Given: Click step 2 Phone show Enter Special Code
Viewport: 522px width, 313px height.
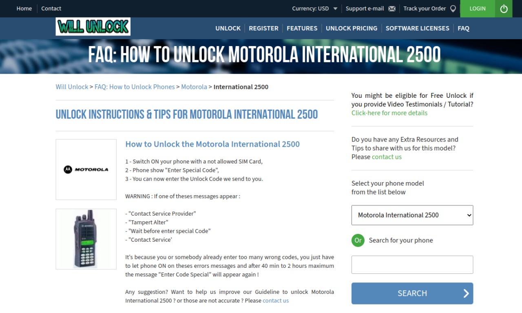Looking at the screenshot, I should click(172, 170).
